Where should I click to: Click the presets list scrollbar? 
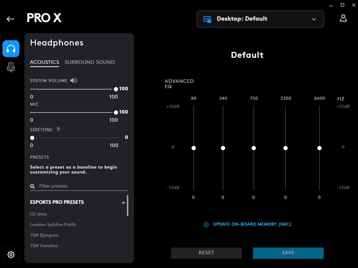(x=127, y=205)
